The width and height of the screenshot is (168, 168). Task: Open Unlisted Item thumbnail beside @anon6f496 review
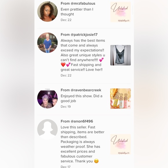120,144
